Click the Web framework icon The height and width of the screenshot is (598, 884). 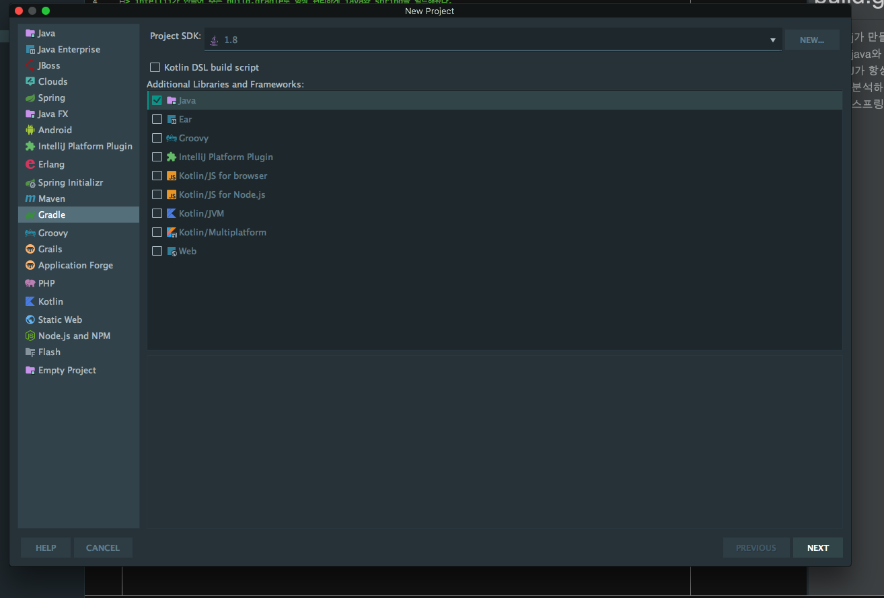(172, 251)
